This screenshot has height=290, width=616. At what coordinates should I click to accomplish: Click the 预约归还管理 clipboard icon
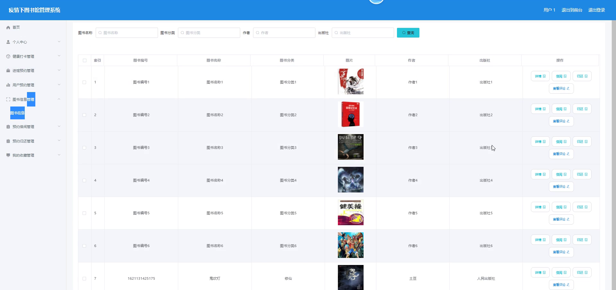(8, 141)
